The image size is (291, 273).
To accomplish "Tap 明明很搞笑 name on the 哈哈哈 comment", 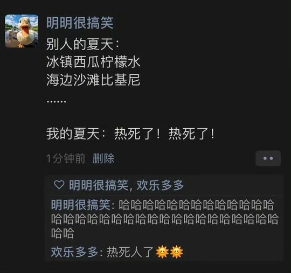I will (x=81, y=205).
